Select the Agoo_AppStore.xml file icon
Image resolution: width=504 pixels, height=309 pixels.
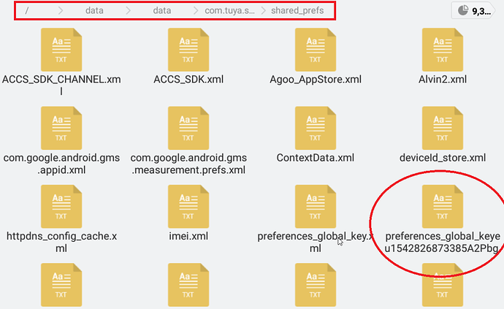pos(316,50)
